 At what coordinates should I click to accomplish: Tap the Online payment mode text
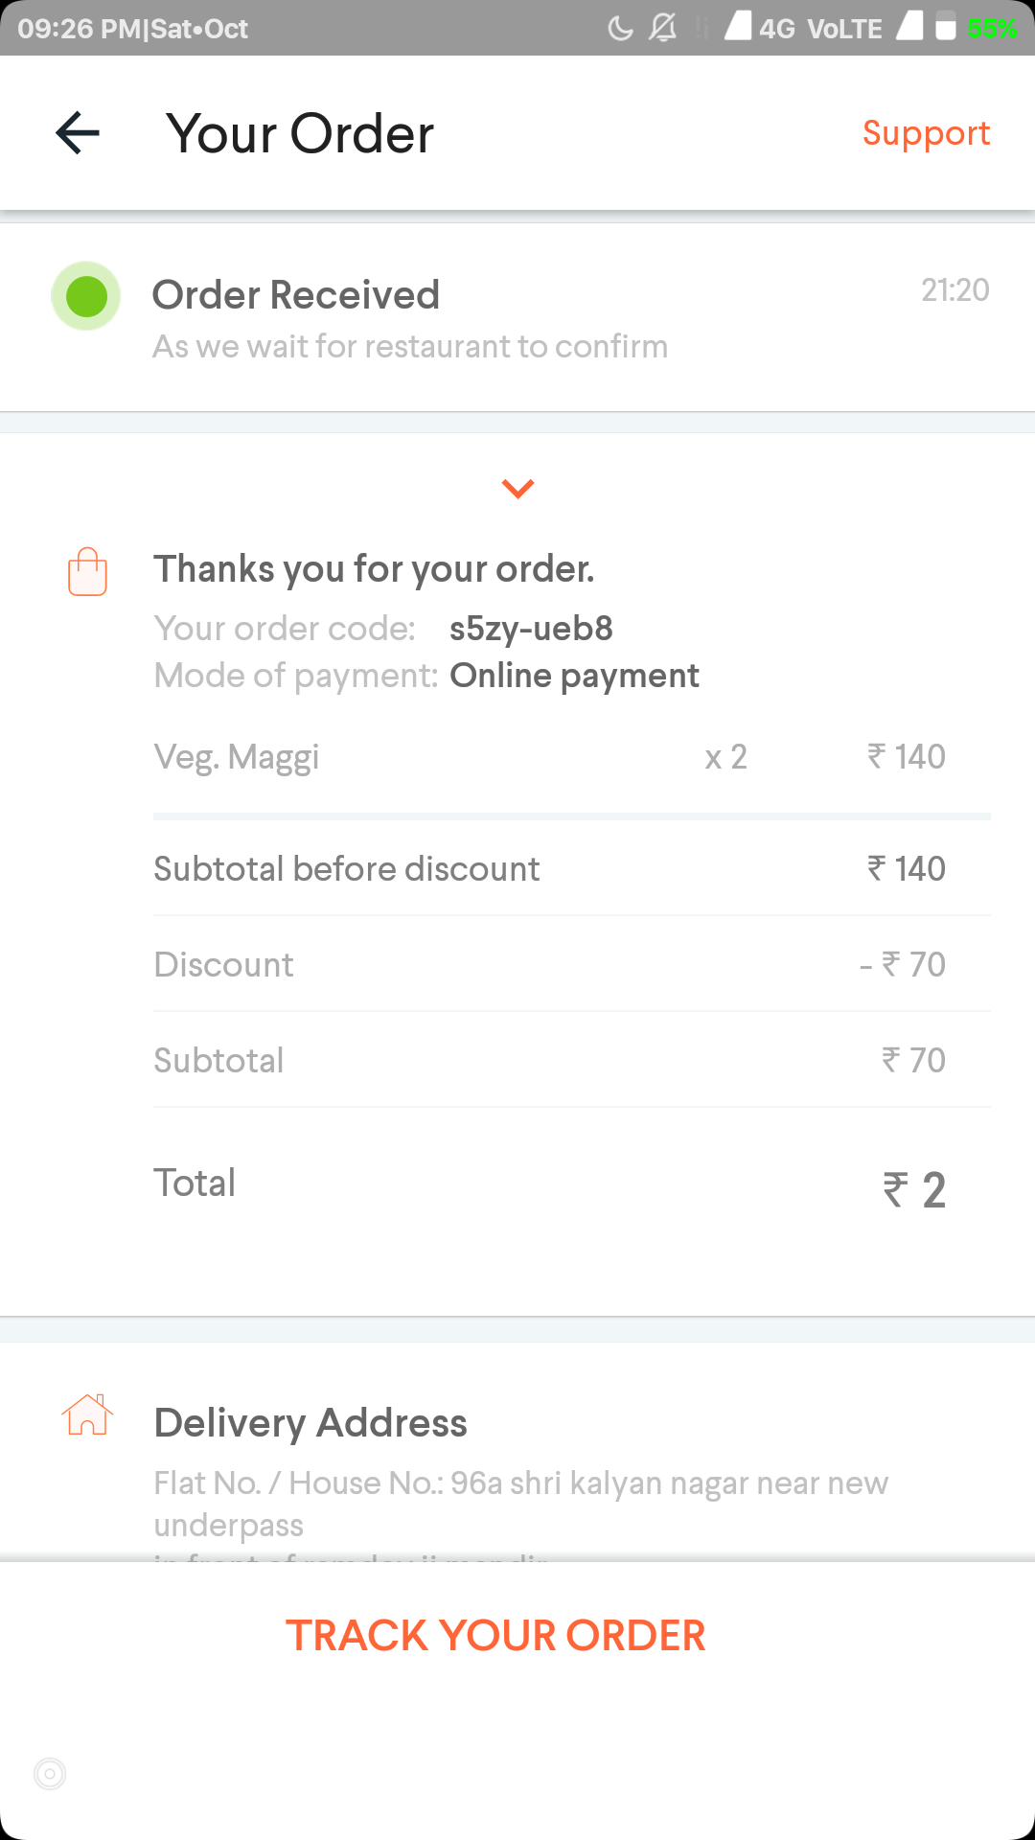(574, 676)
